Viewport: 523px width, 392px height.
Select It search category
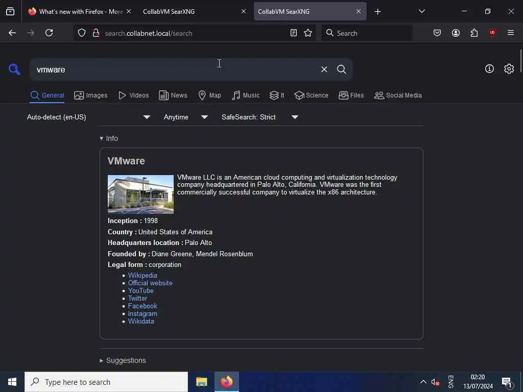(x=277, y=95)
